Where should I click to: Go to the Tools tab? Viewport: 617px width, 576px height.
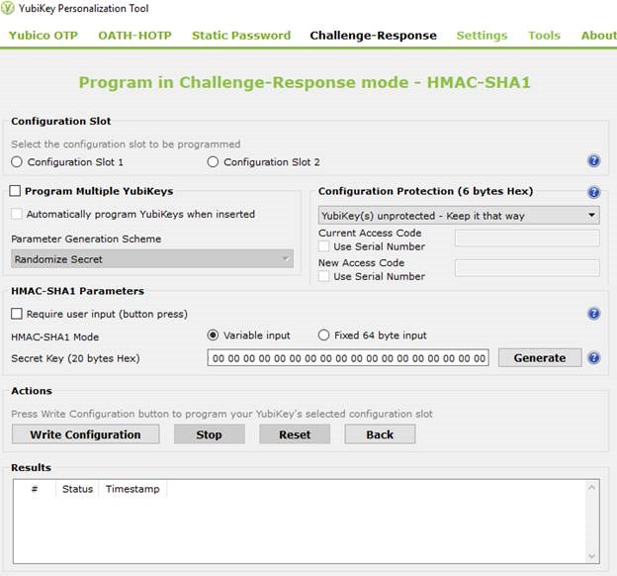pyautogui.click(x=544, y=36)
